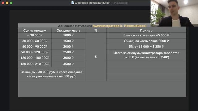Select header cell Сумма продаж

point(35,31)
